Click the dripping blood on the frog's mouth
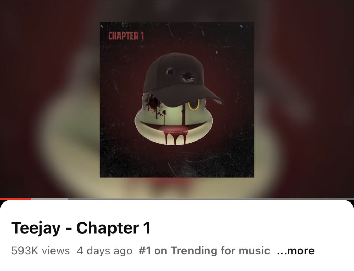The width and height of the screenshot is (354, 271). tap(174, 135)
